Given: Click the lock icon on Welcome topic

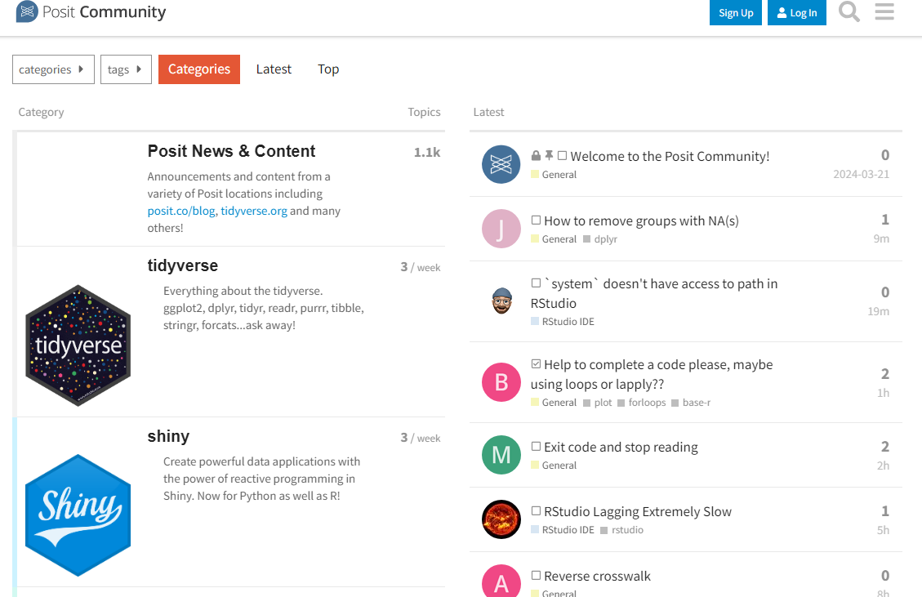Looking at the screenshot, I should 536,156.
